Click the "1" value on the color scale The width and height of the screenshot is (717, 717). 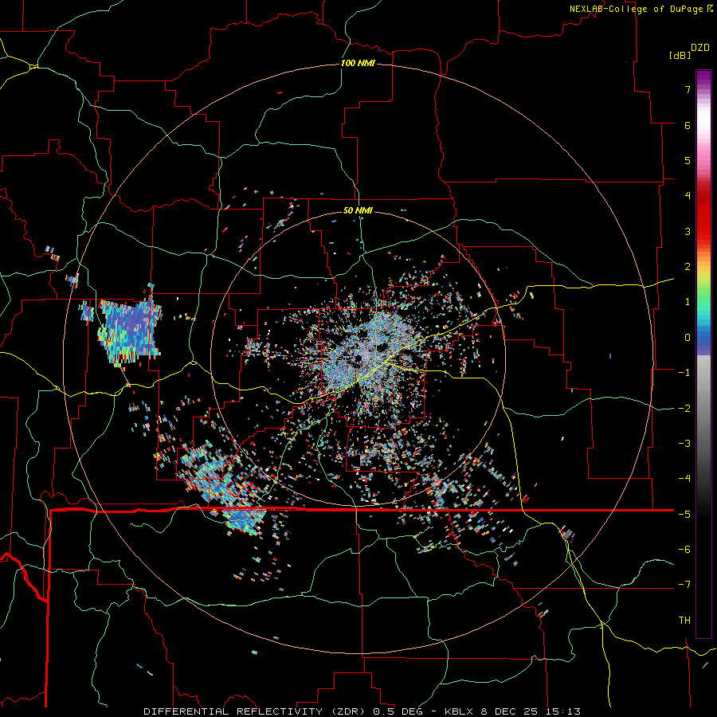coord(688,302)
